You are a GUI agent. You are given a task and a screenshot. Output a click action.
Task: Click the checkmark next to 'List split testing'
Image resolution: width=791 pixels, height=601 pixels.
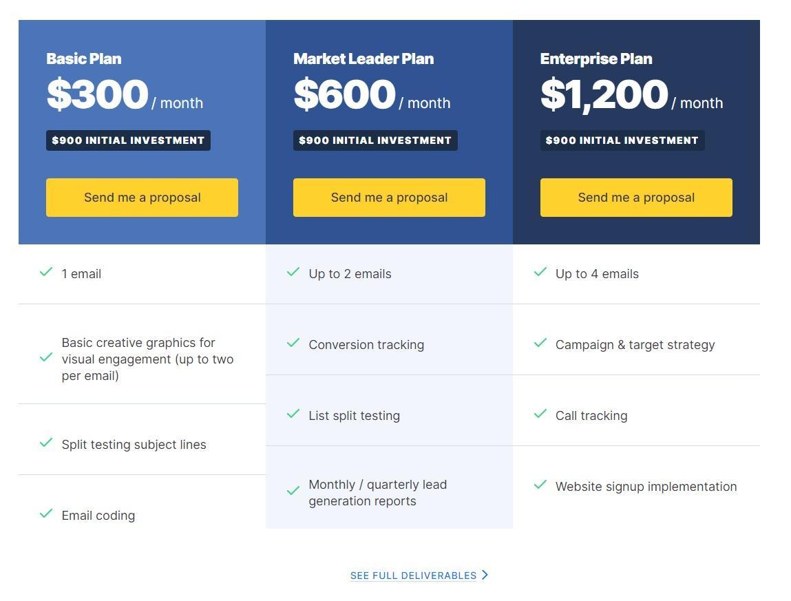293,414
